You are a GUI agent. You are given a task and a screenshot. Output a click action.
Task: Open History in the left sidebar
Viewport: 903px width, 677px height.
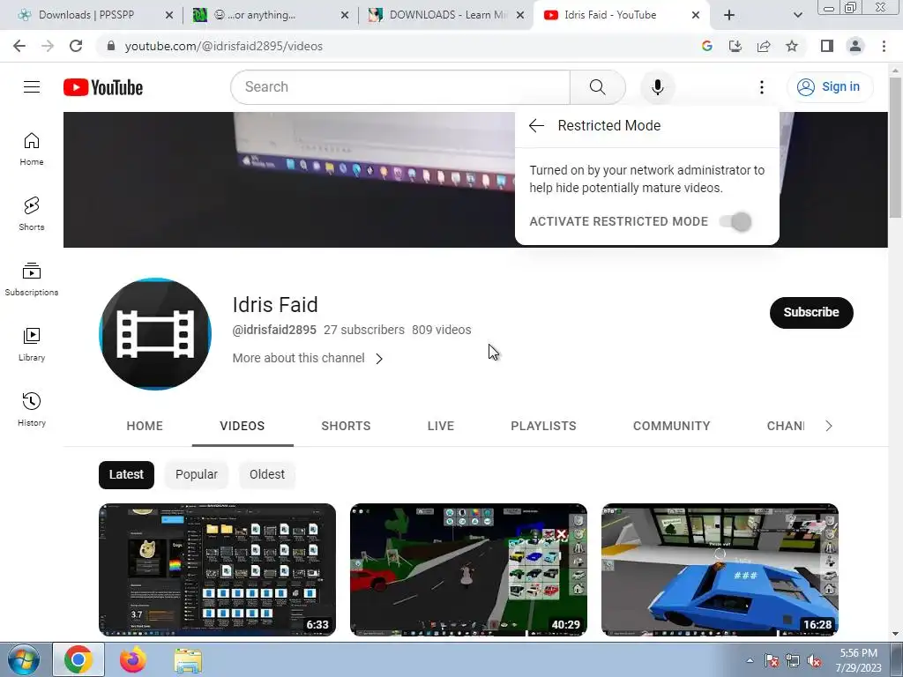point(32,409)
